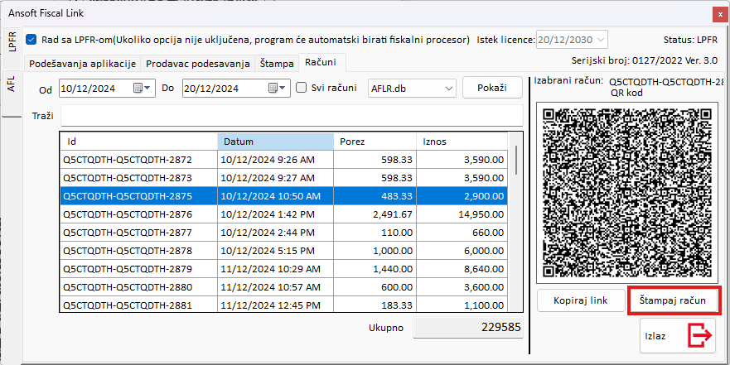Select invoice row Q5CTQDTH-Q5CTQDTH-2873
The image size is (730, 365).
point(284,178)
